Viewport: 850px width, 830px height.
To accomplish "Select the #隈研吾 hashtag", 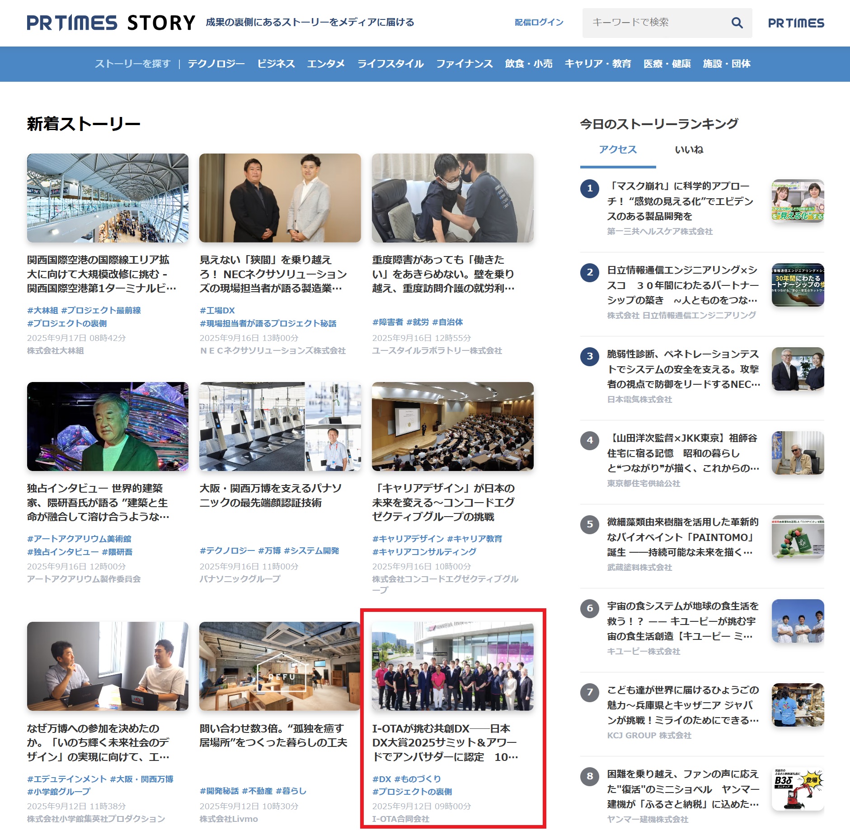I will (117, 552).
